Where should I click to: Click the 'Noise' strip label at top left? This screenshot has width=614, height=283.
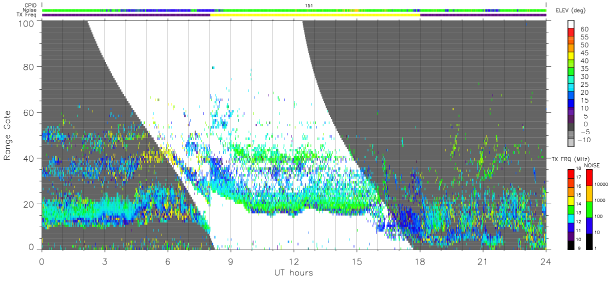click(30, 10)
